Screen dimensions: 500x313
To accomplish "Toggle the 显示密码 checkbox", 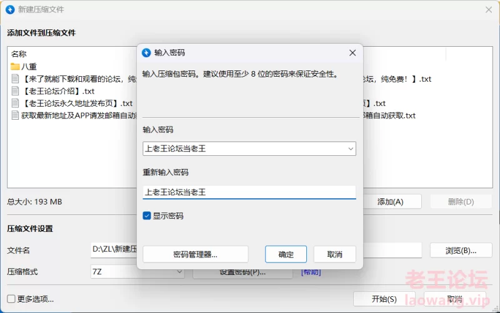I will pos(147,216).
